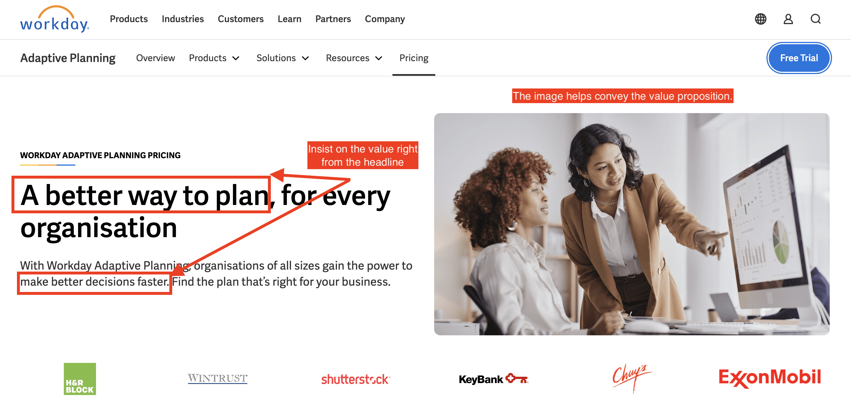
Task: Click the search magnifier icon
Action: tap(816, 19)
